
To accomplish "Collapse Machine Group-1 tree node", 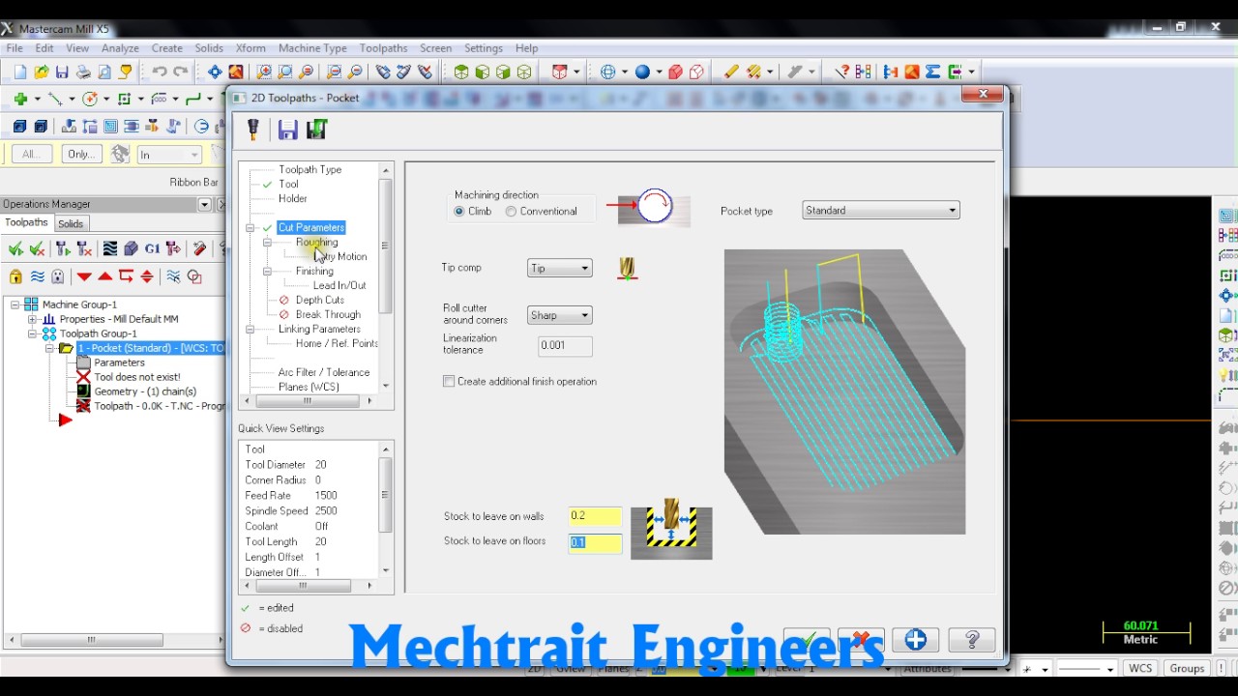I will [x=15, y=304].
